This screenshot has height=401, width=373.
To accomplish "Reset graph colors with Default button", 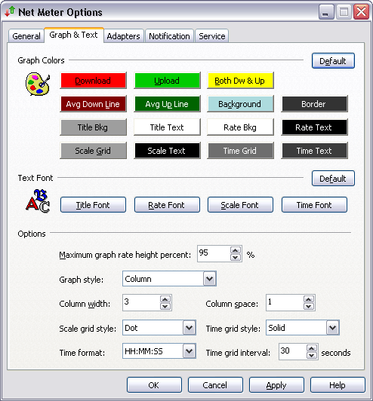I will coord(333,61).
